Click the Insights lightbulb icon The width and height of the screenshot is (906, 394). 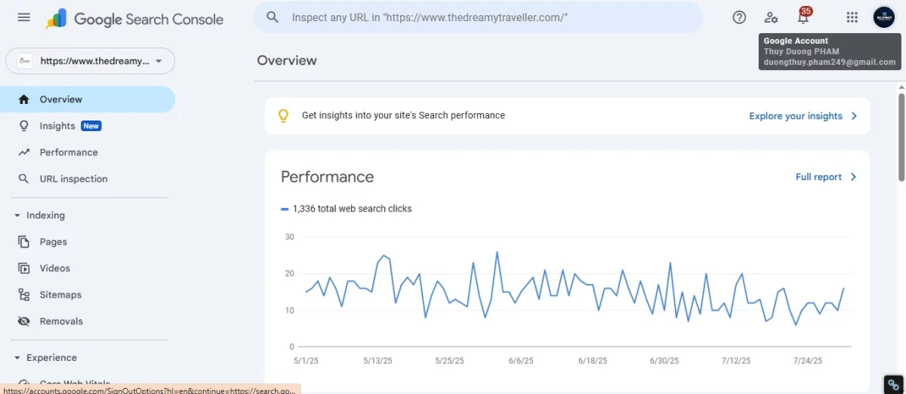point(24,126)
